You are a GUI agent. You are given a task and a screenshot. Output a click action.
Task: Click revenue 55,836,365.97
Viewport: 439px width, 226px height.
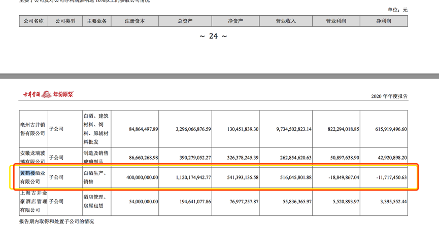point(297,202)
